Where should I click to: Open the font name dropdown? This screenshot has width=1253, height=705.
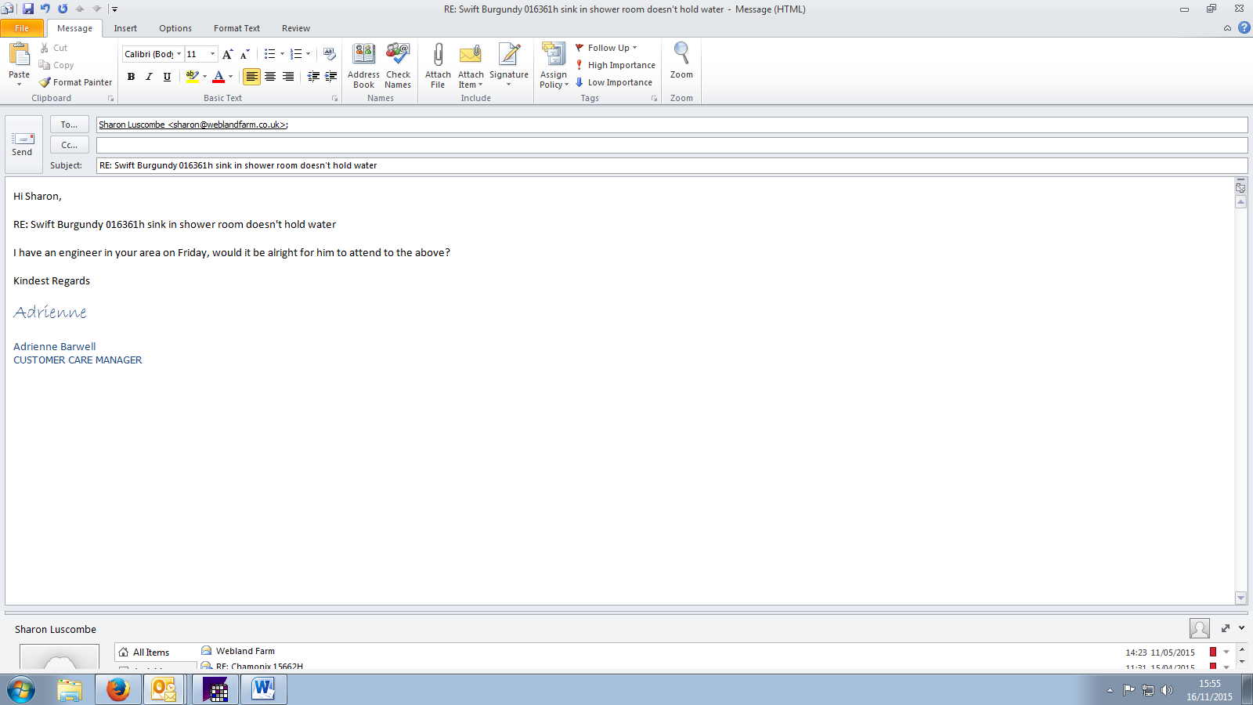(179, 54)
